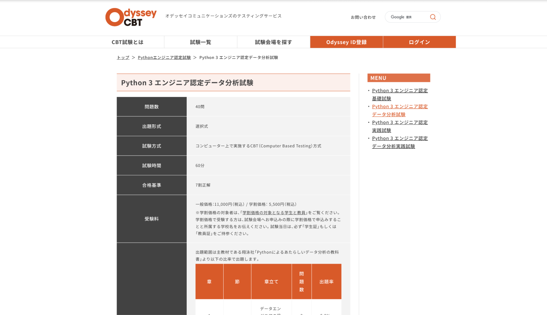Go to トップ in the breadcrumb
Screen dimensions: 547x315
click(123, 58)
